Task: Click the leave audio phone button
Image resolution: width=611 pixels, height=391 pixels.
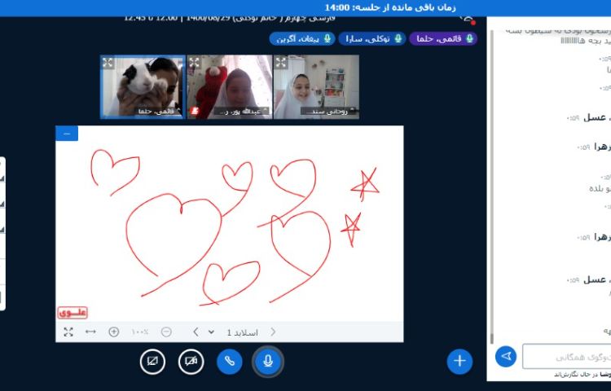Action: pyautogui.click(x=229, y=360)
